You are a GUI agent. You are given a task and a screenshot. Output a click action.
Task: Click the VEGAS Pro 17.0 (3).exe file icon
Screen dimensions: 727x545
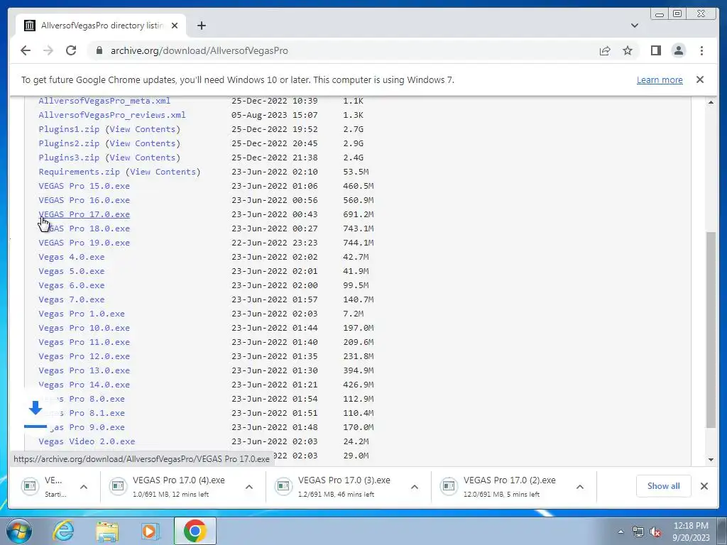point(283,485)
